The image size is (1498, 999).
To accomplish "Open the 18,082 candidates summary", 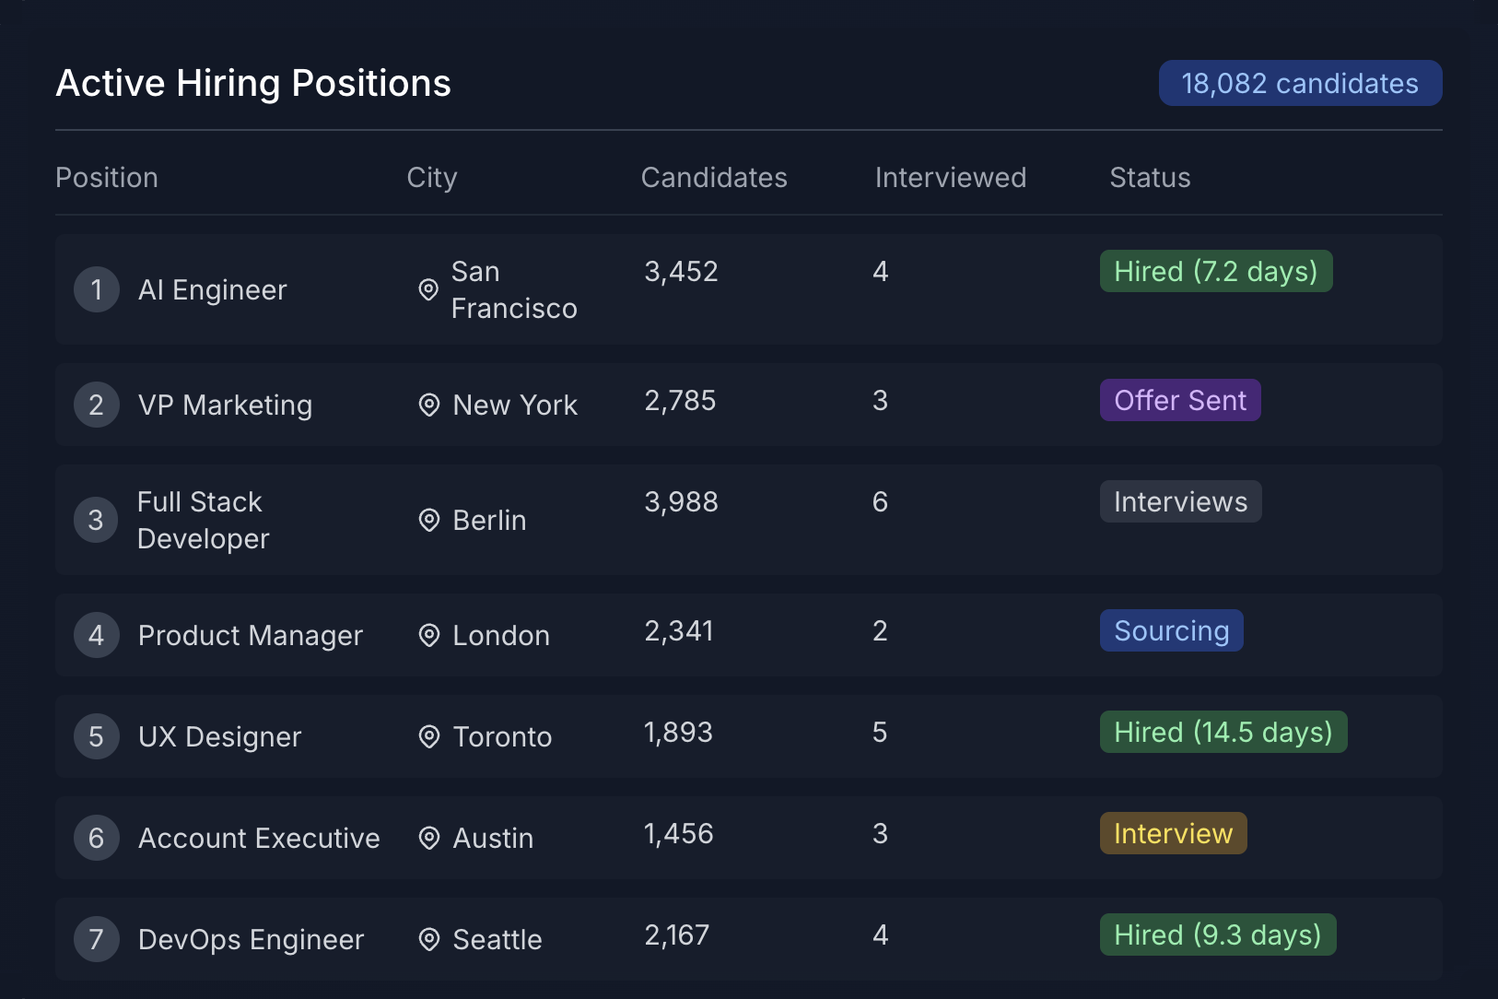I will tap(1299, 83).
